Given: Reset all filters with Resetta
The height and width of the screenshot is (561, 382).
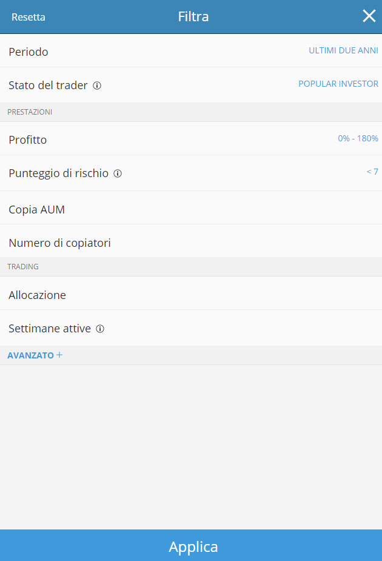Looking at the screenshot, I should click(x=28, y=17).
